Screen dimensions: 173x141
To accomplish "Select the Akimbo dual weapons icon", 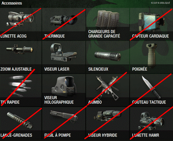I will click(108, 88).
